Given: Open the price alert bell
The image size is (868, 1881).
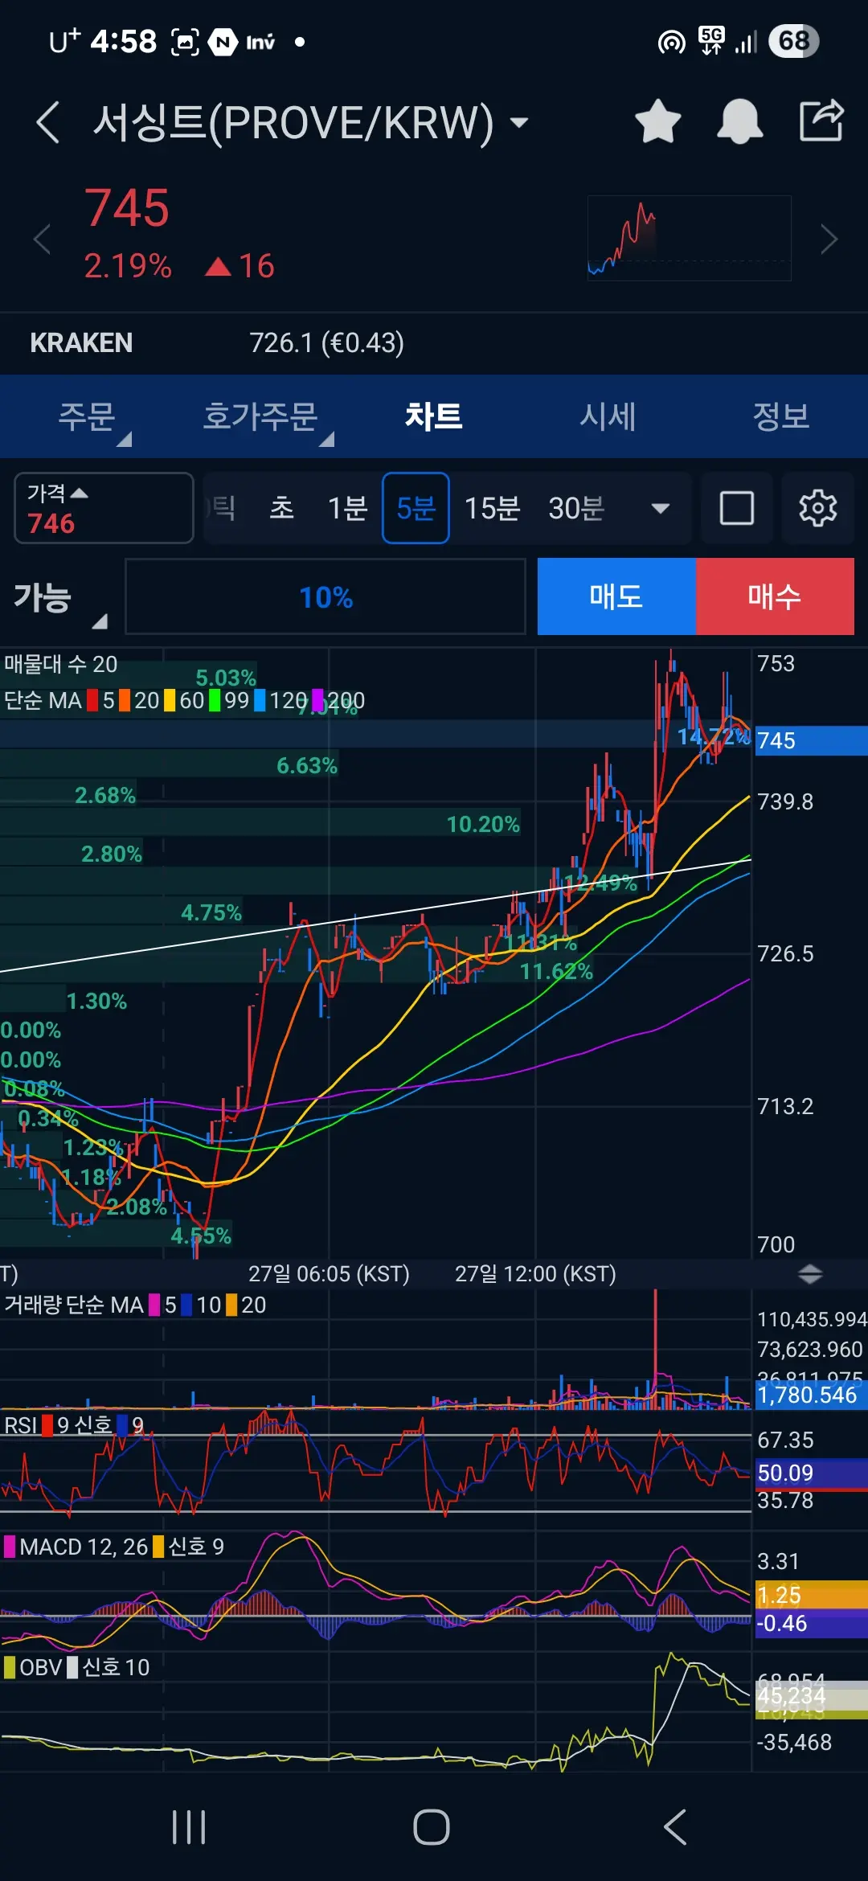Looking at the screenshot, I should click(739, 122).
